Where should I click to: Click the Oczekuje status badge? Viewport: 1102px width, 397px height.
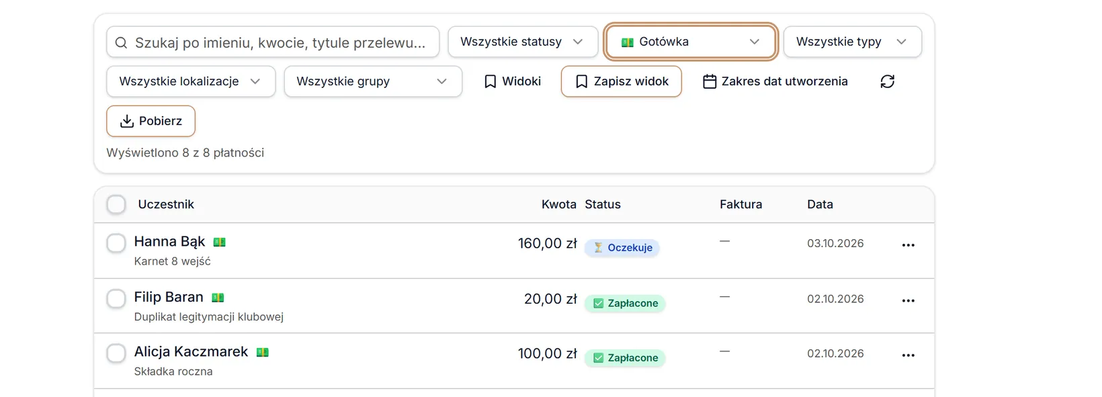pos(622,248)
